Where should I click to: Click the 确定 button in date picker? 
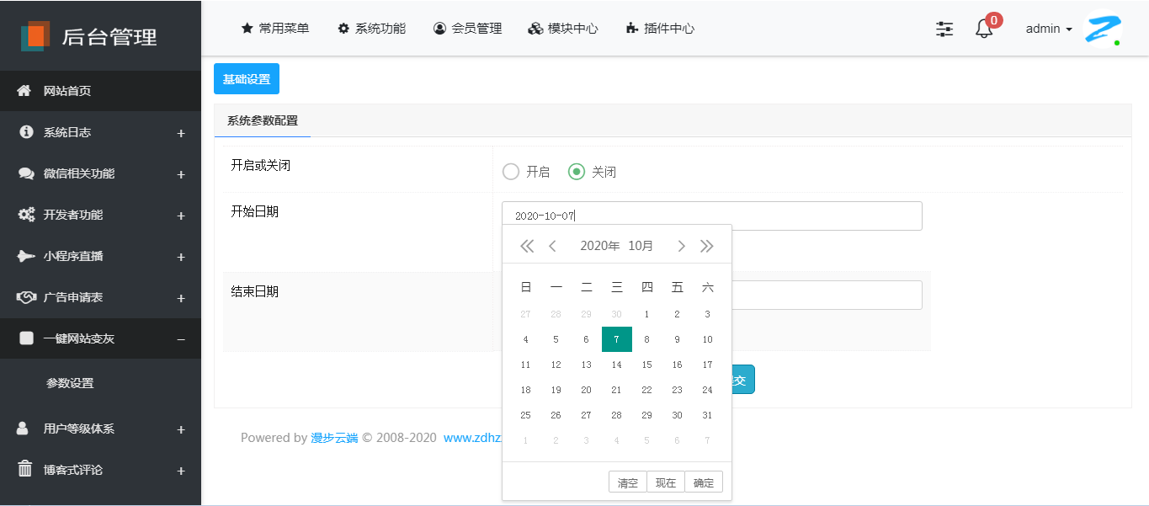pos(704,482)
